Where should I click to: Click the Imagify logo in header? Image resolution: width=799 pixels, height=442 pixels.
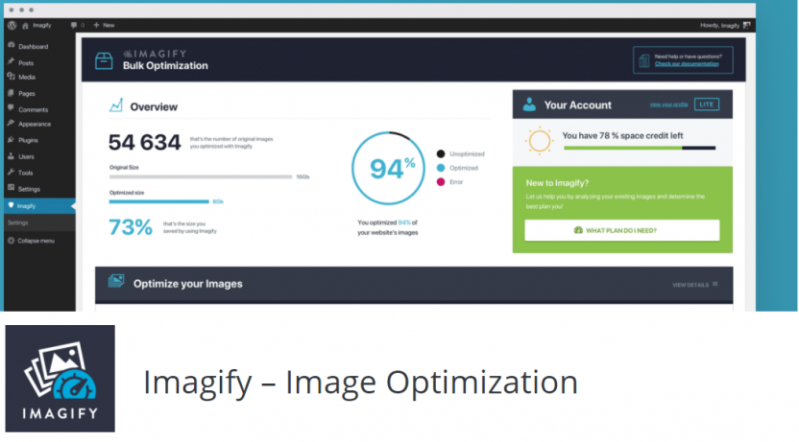coord(155,54)
